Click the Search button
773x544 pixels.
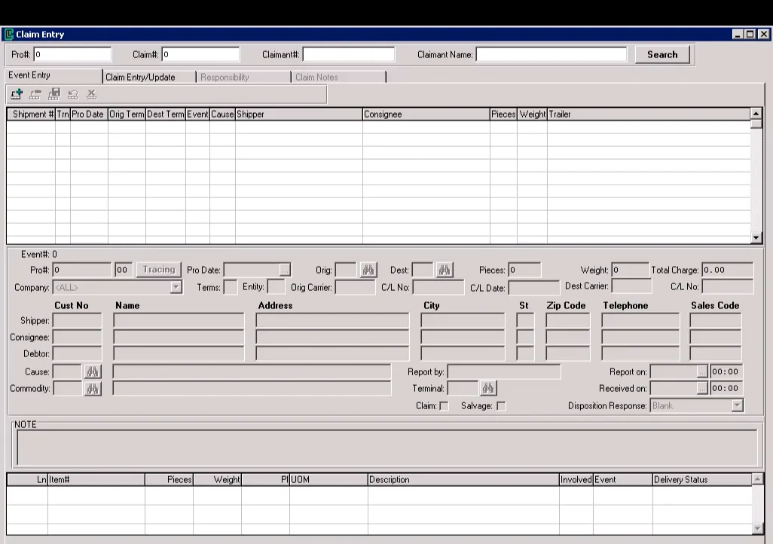662,55
